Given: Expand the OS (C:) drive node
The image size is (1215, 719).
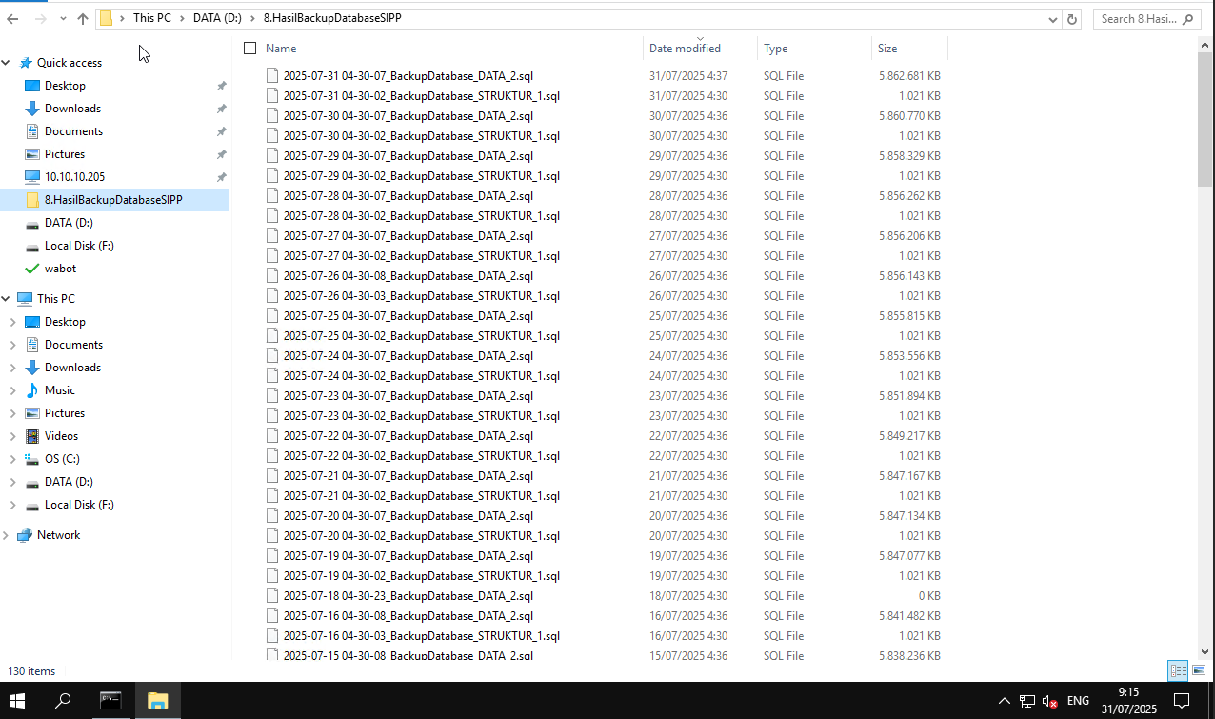Looking at the screenshot, I should tap(12, 459).
